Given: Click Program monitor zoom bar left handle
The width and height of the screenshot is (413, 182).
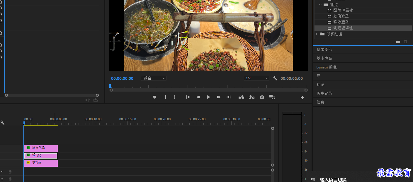Looking at the screenshot, I should tap(111, 90).
